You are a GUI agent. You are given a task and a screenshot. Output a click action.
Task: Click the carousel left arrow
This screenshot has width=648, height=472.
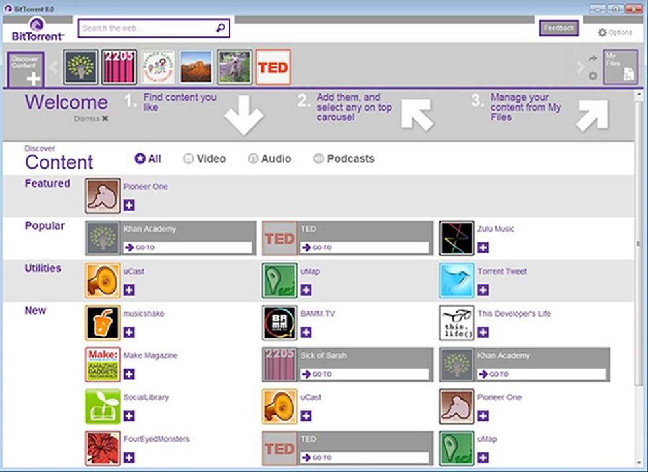[54, 67]
